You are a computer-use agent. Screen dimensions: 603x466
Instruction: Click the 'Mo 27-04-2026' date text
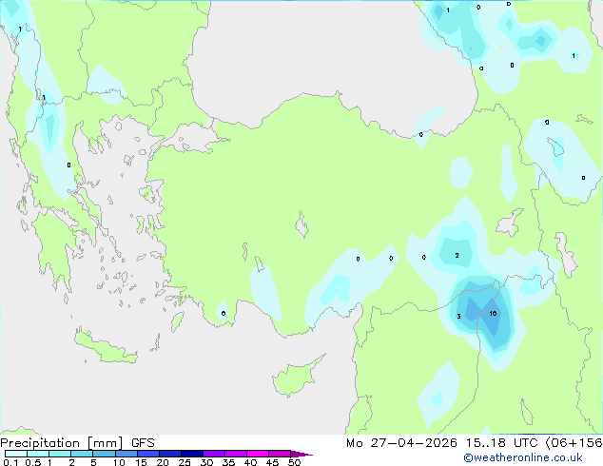coord(401,443)
